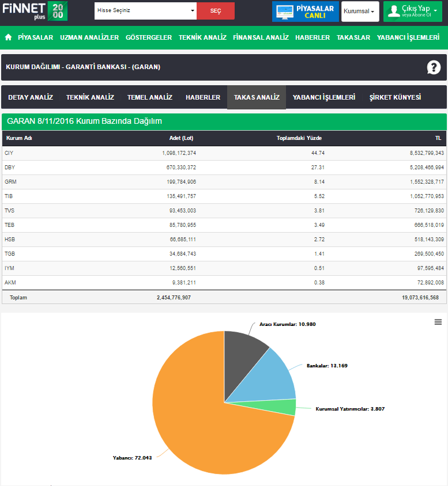Image resolution: width=448 pixels, height=486 pixels.
Task: Open TAKASLAR menu item
Action: [x=353, y=37]
